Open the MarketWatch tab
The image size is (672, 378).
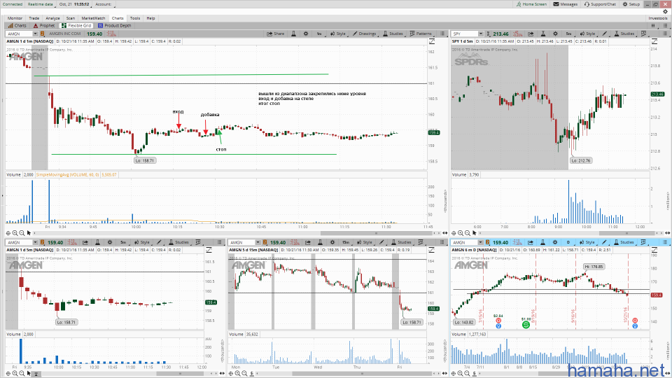click(x=93, y=18)
